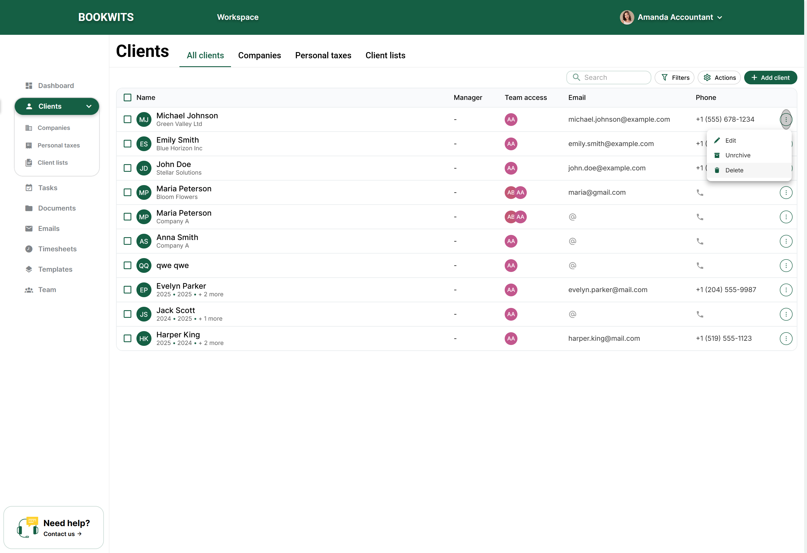Switch to the Personal taxes tab
This screenshot has height=553, width=807.
tap(323, 55)
